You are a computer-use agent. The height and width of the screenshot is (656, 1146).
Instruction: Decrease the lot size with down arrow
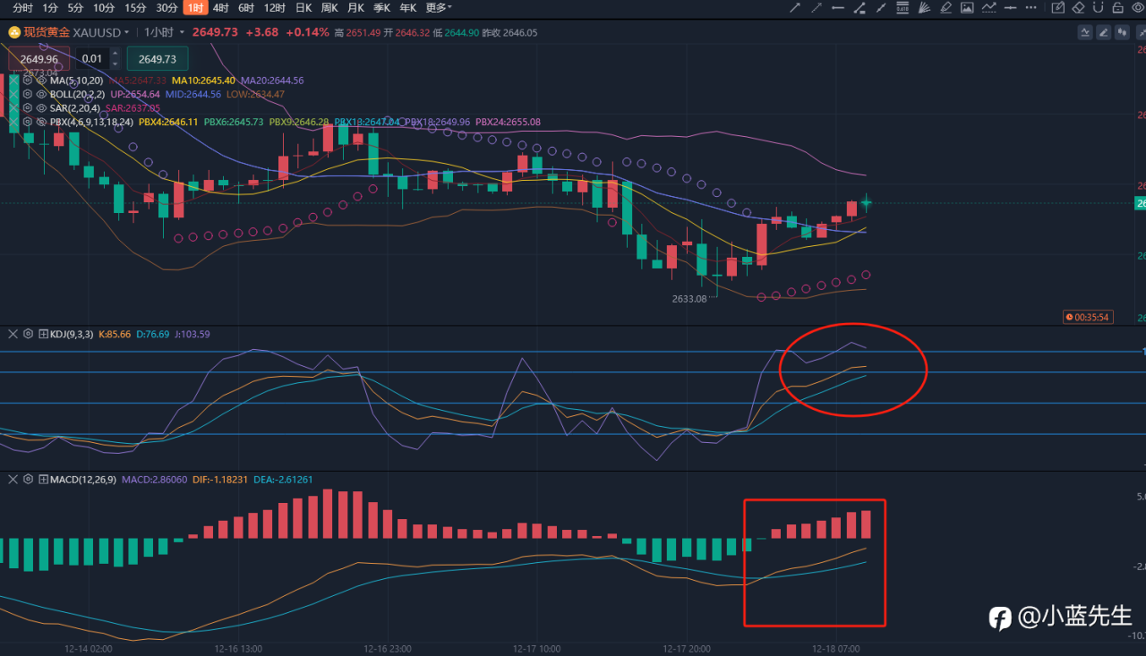coord(115,64)
